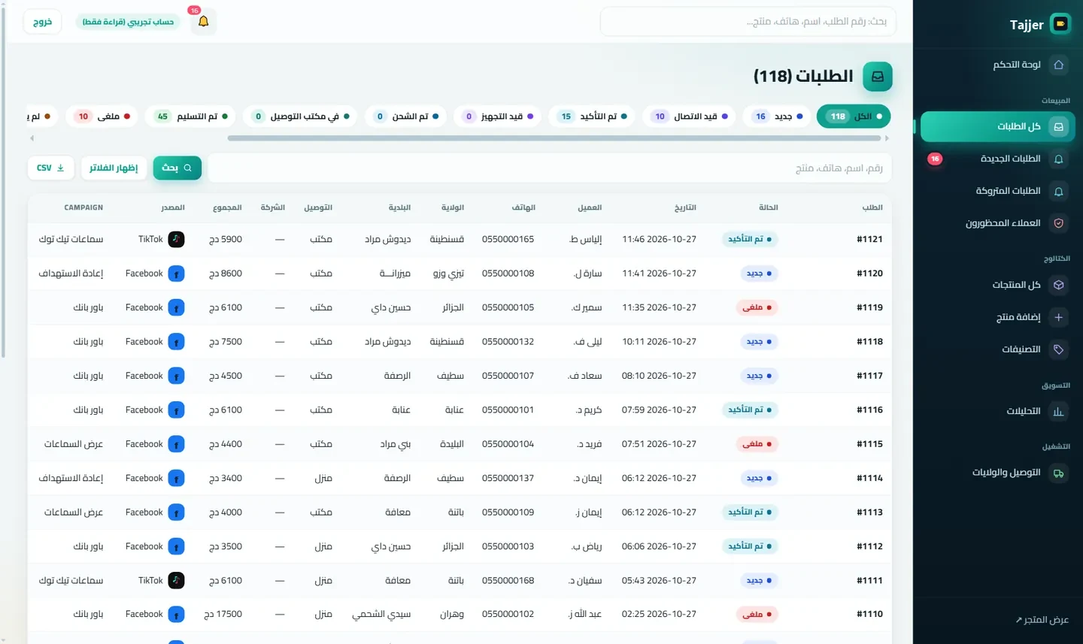This screenshot has height=644, width=1083.
Task: Click the green بحث search button
Action: point(177,168)
